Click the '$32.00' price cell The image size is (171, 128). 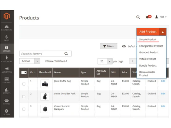coord(125,94)
